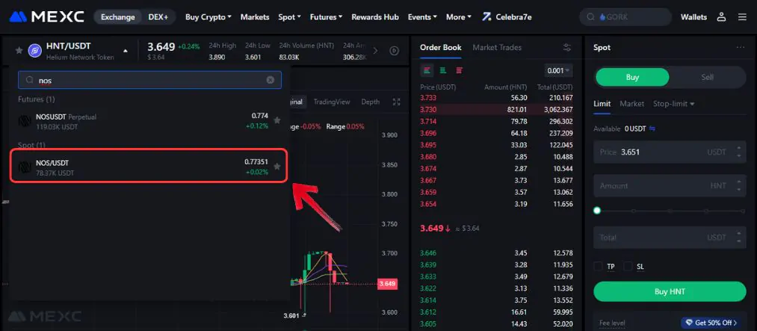757x331 pixels.
Task: Star the NOS/USDT spot result
Action: tap(277, 167)
